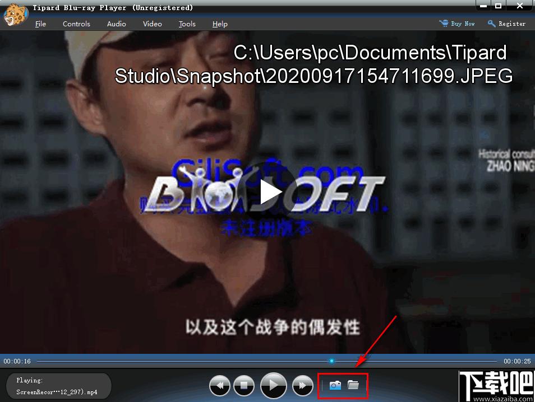Open the Video menu
Image resolution: width=535 pixels, height=402 pixels.
[152, 24]
